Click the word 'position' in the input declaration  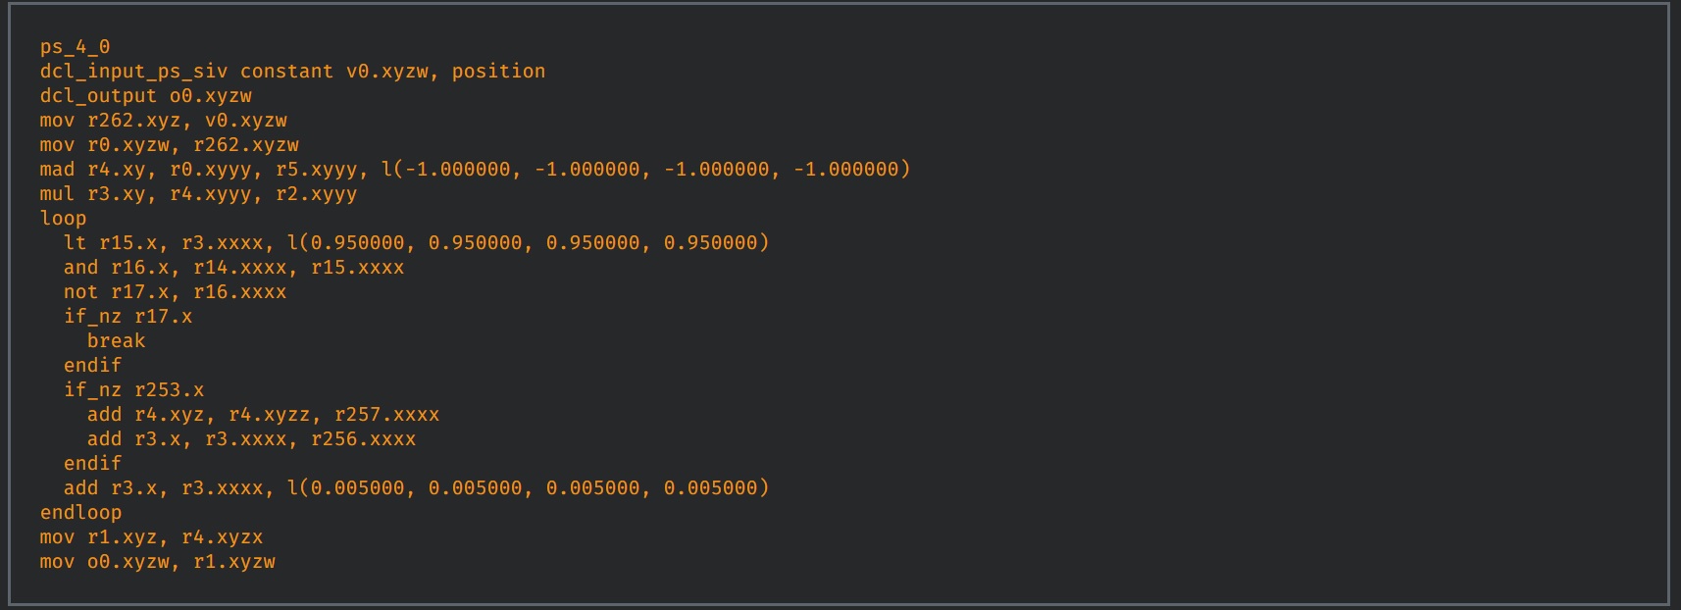click(x=498, y=72)
